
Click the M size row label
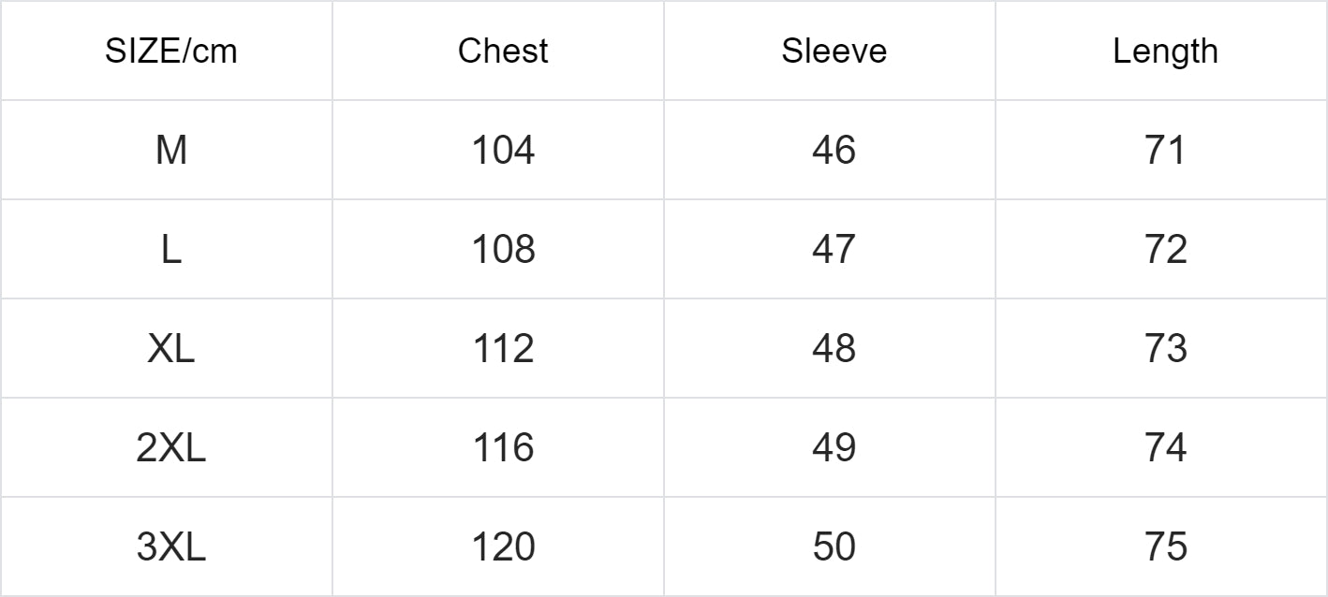[170, 151]
